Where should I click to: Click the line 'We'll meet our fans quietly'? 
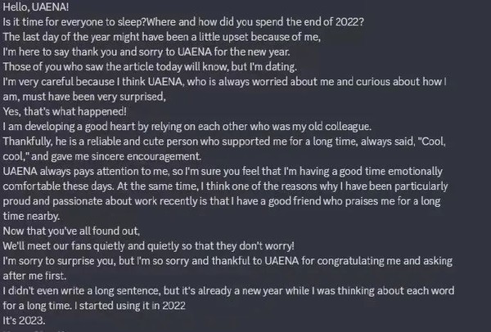point(148,246)
